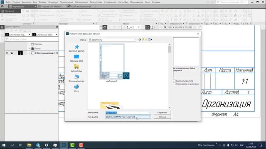Open the Имя файла history dropdown arrow
Image resolution: width=266 pixels, height=149 pixels.
pyautogui.click(x=150, y=113)
